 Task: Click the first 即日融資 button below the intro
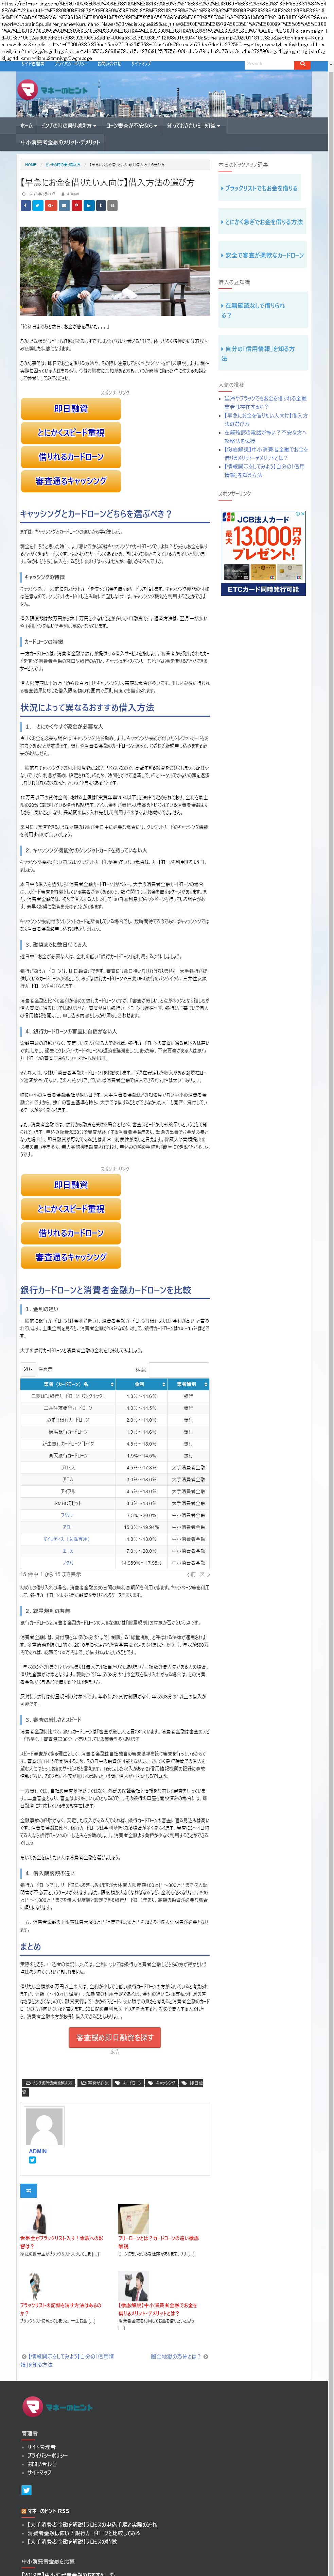[71, 409]
